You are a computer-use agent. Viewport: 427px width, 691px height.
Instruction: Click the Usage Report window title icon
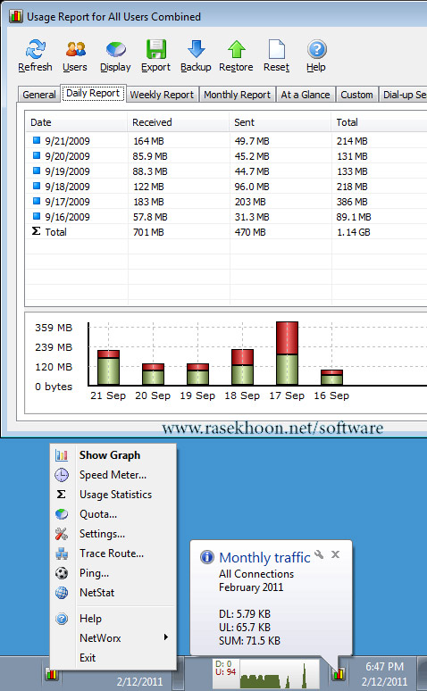click(x=16, y=16)
